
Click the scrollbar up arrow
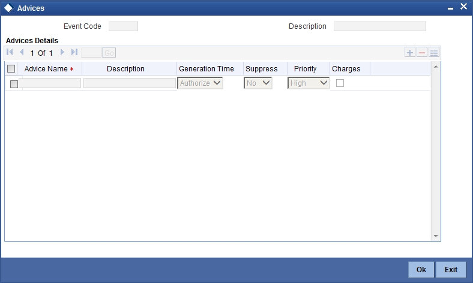click(x=436, y=67)
